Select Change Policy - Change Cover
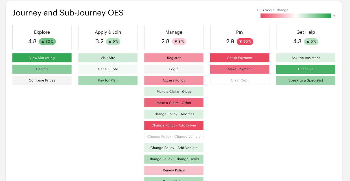 (174, 159)
